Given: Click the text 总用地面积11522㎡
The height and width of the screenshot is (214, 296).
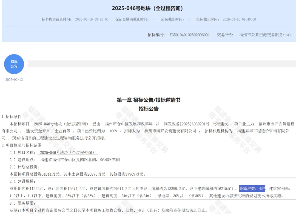Looking at the screenshot, I should tap(26, 189).
